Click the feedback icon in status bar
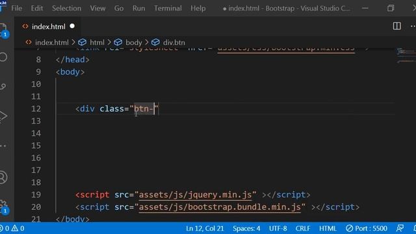Image resolution: width=416 pixels, height=234 pixels. point(400,228)
